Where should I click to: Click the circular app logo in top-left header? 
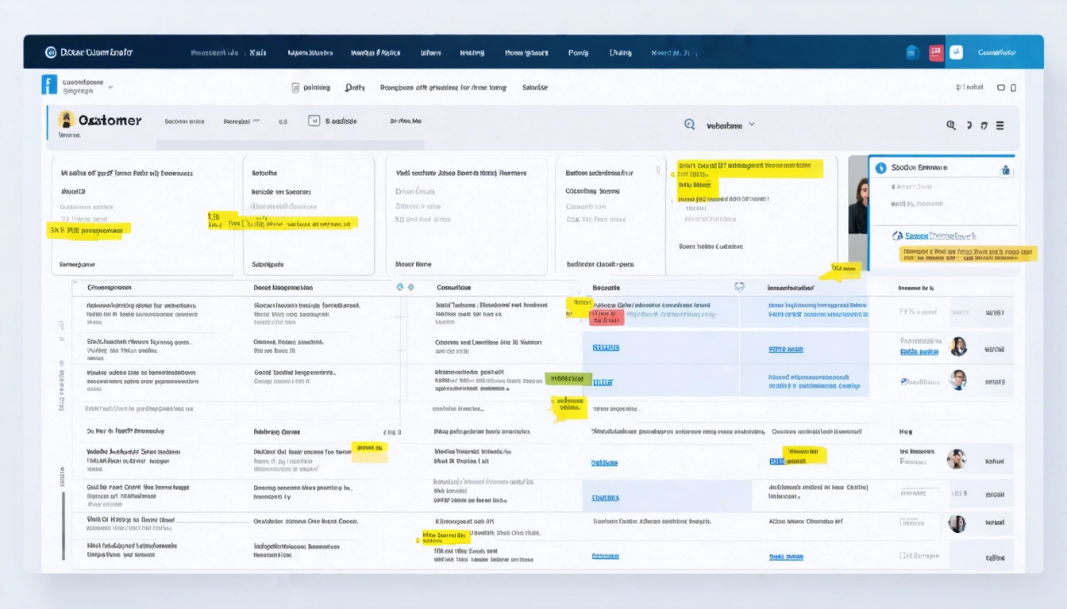[x=51, y=52]
